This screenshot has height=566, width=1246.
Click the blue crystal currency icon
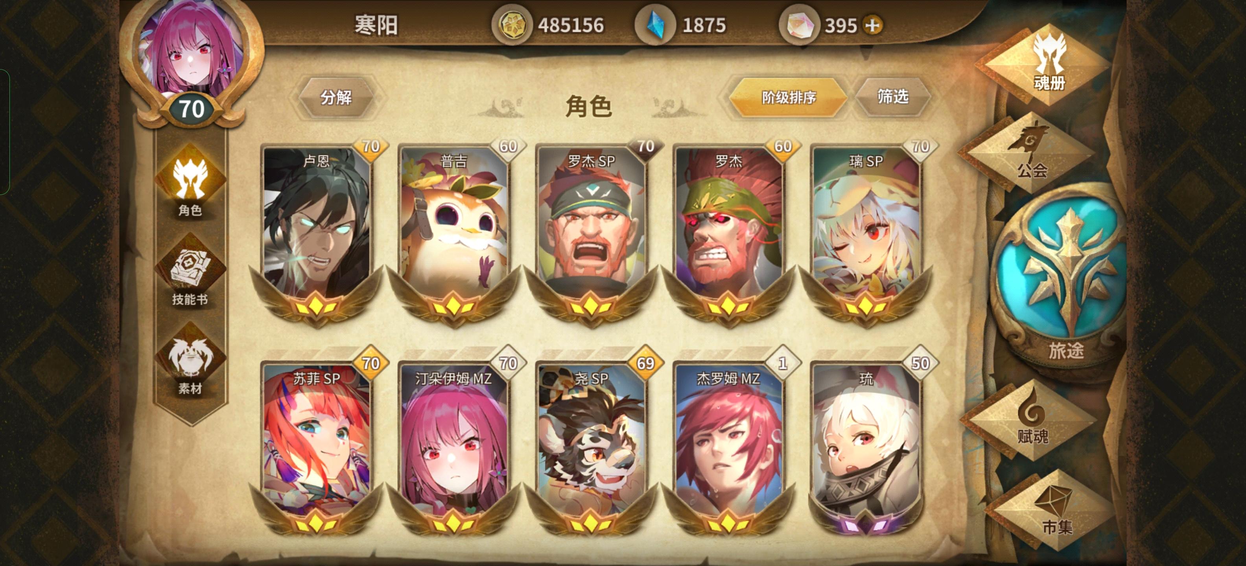[655, 25]
